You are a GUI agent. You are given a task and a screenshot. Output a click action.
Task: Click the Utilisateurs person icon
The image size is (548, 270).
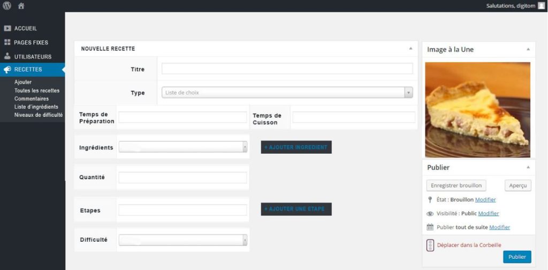[x=7, y=56]
